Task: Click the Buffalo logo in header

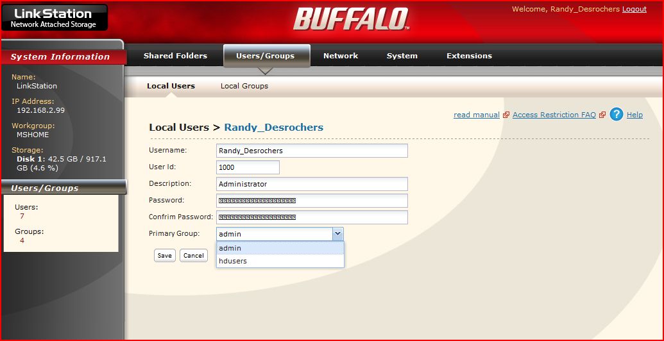Action: click(351, 19)
